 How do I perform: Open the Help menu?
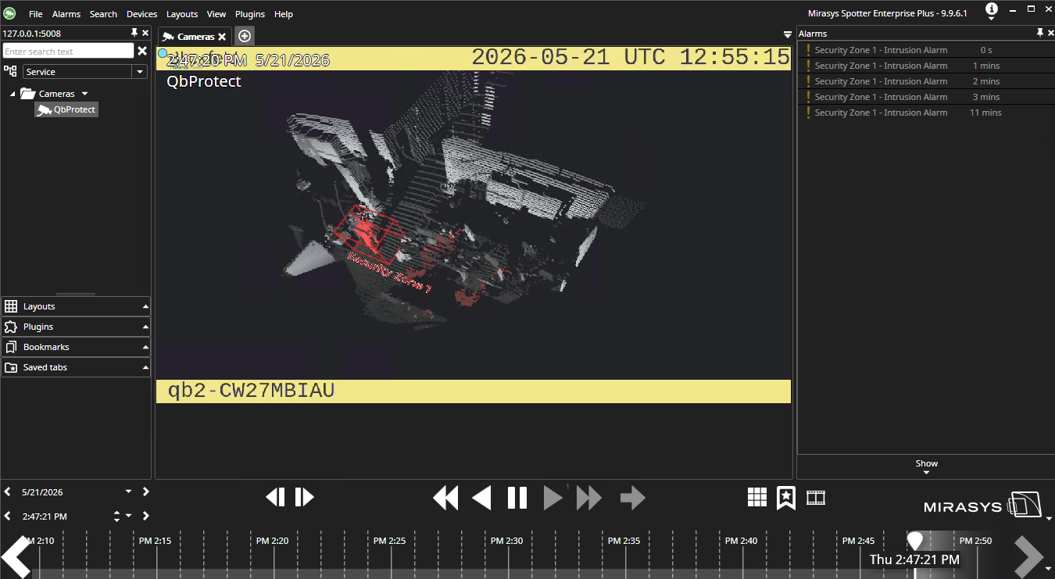284,14
